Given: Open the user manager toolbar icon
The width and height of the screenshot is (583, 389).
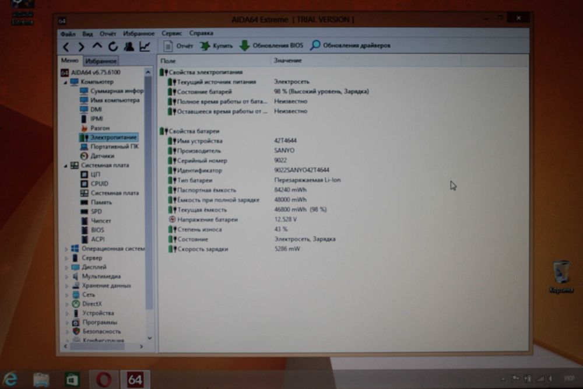Looking at the screenshot, I should click(x=129, y=46).
